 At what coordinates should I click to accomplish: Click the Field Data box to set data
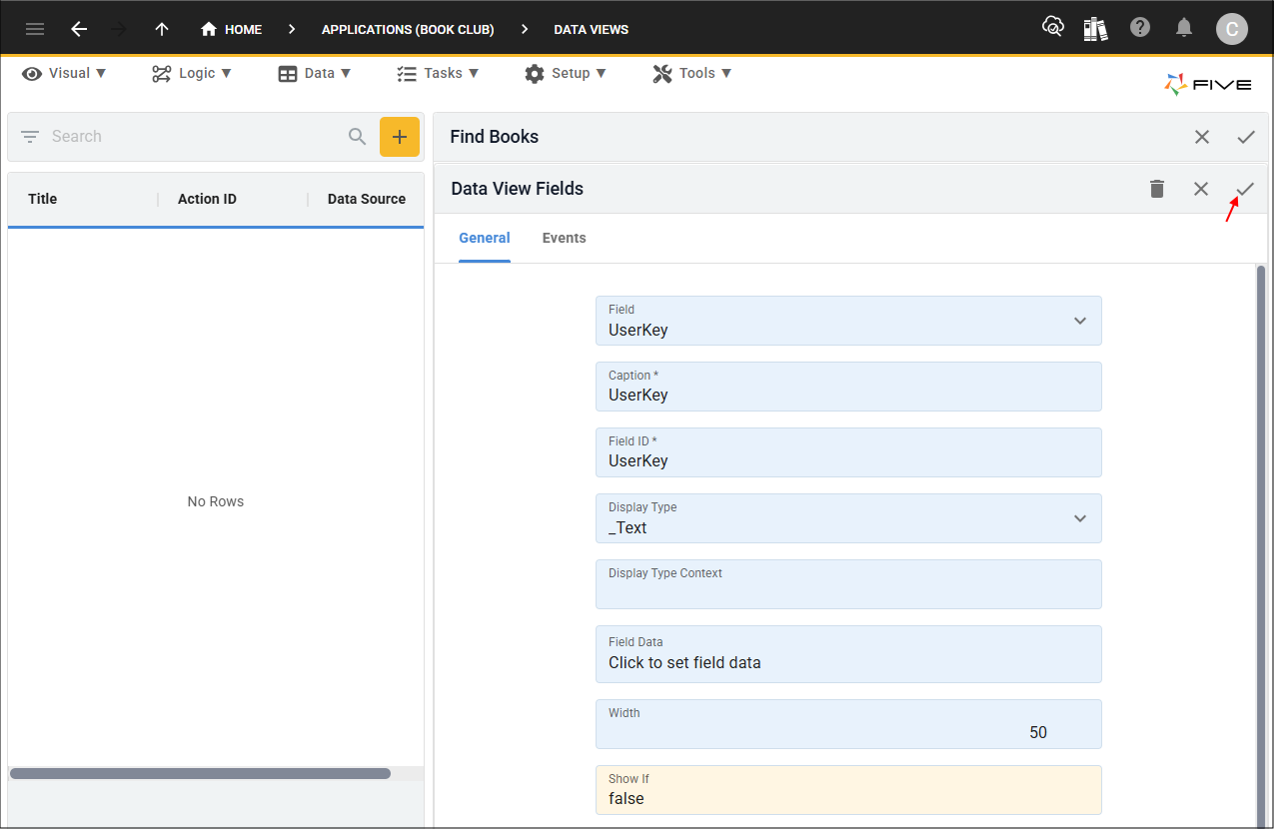coord(848,654)
